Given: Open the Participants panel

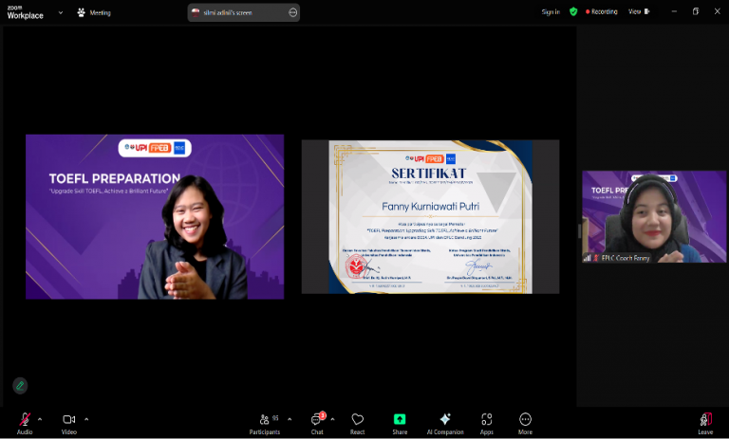Looking at the screenshot, I should tap(265, 423).
